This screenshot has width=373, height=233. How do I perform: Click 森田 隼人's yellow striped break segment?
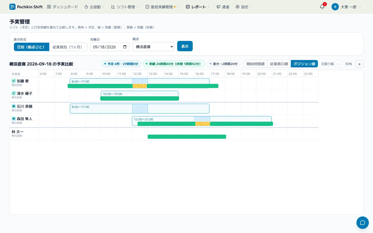tap(203, 124)
